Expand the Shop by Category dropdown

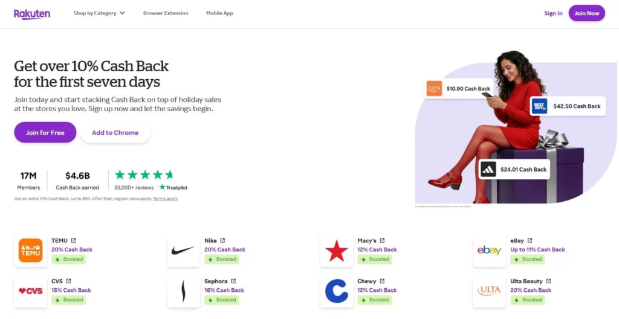tap(99, 13)
